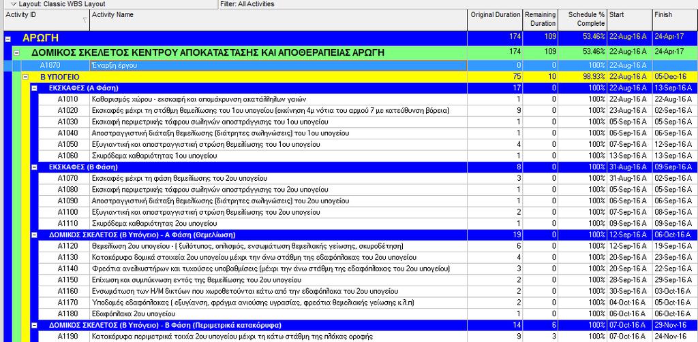Click the 29-Nov-16 finish of the Β Φάση band

tap(670, 325)
